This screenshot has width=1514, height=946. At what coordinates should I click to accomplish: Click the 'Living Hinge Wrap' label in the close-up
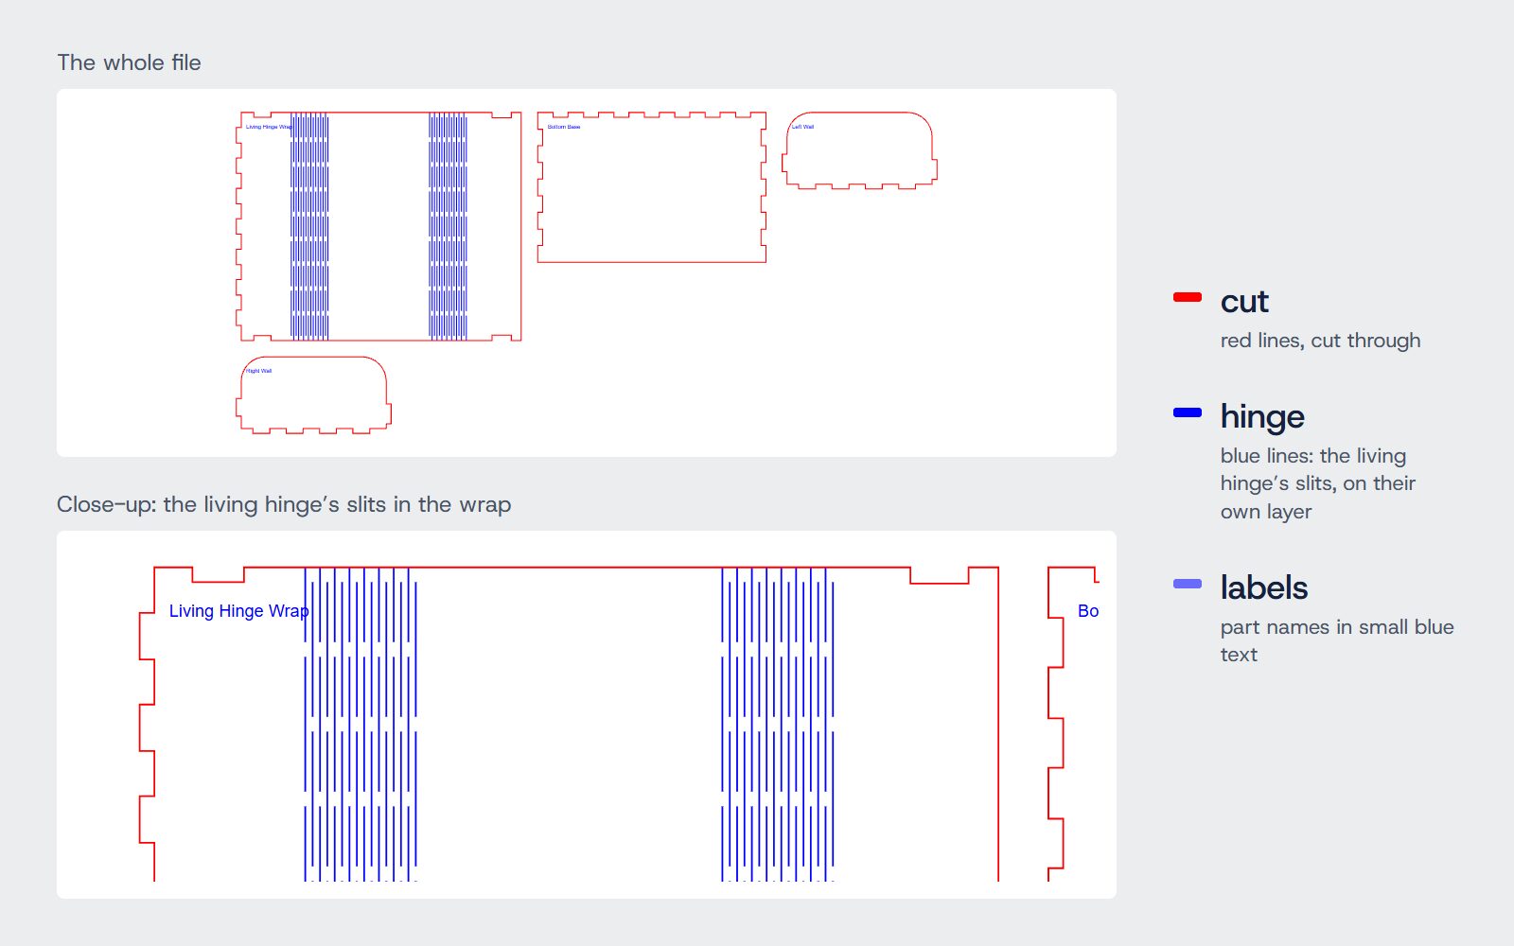coord(238,611)
